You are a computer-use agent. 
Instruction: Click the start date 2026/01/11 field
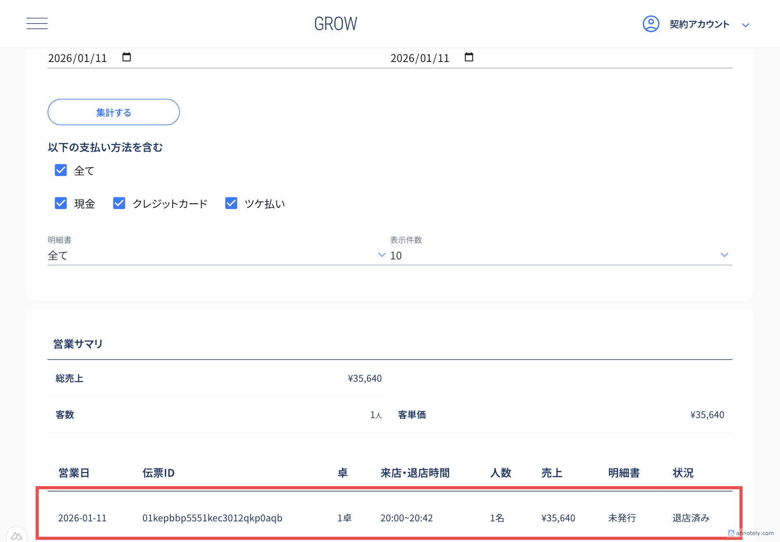[78, 58]
